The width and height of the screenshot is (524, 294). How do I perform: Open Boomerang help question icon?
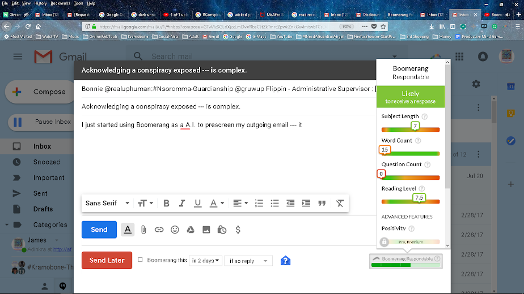coord(285,260)
